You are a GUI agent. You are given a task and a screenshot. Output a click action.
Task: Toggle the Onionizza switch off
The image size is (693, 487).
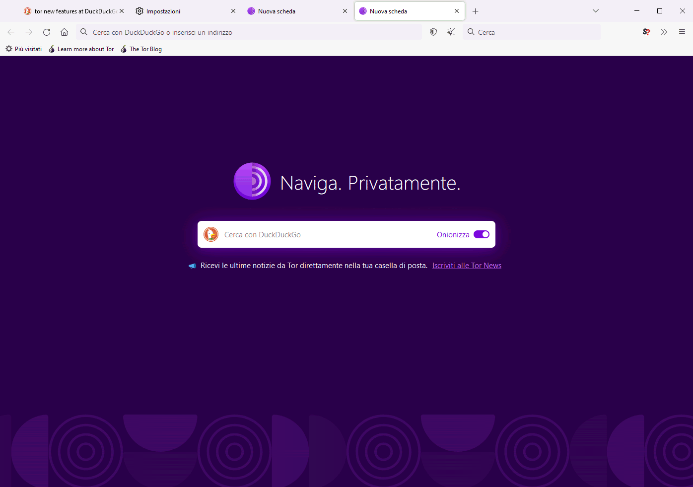pyautogui.click(x=482, y=235)
